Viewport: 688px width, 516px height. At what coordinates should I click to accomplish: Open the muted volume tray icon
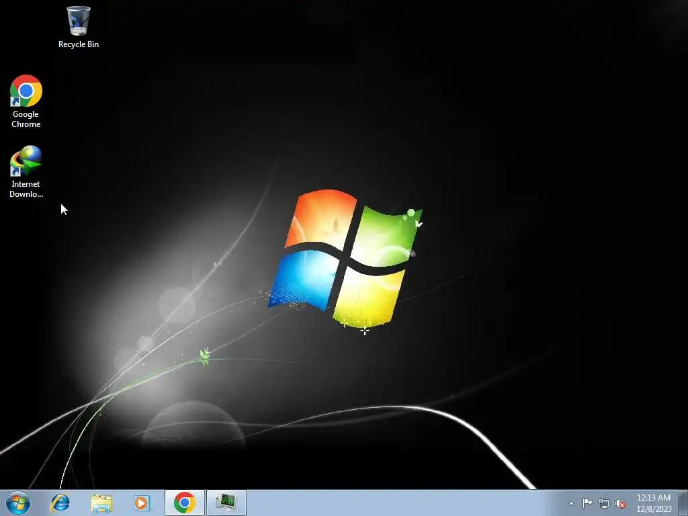click(x=620, y=503)
